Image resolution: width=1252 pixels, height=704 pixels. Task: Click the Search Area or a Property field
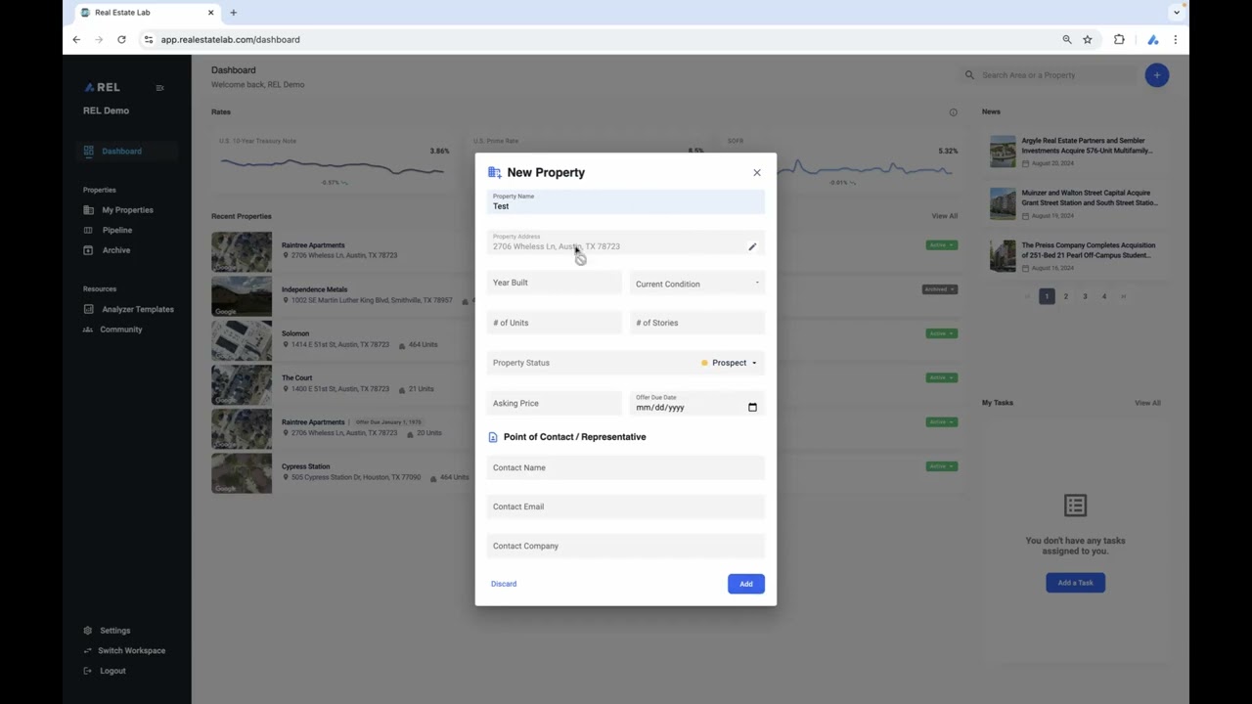click(x=1049, y=75)
